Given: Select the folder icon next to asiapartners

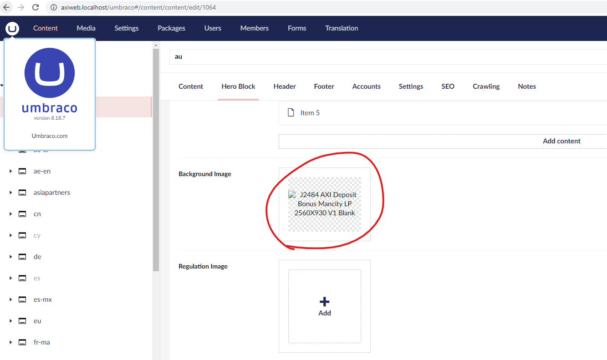Looking at the screenshot, I should (x=22, y=192).
